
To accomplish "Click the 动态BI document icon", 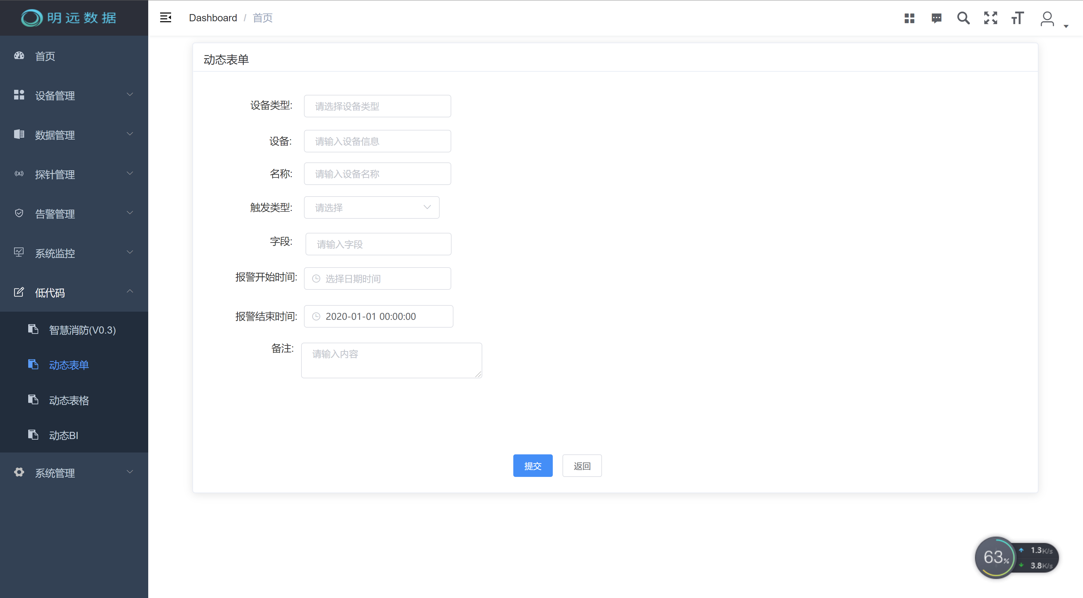I will (x=33, y=434).
